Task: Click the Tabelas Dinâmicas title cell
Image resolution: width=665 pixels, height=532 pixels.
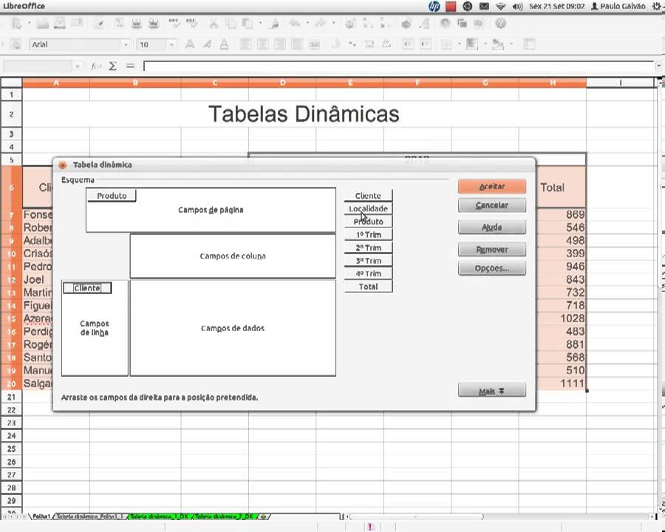Action: point(304,114)
